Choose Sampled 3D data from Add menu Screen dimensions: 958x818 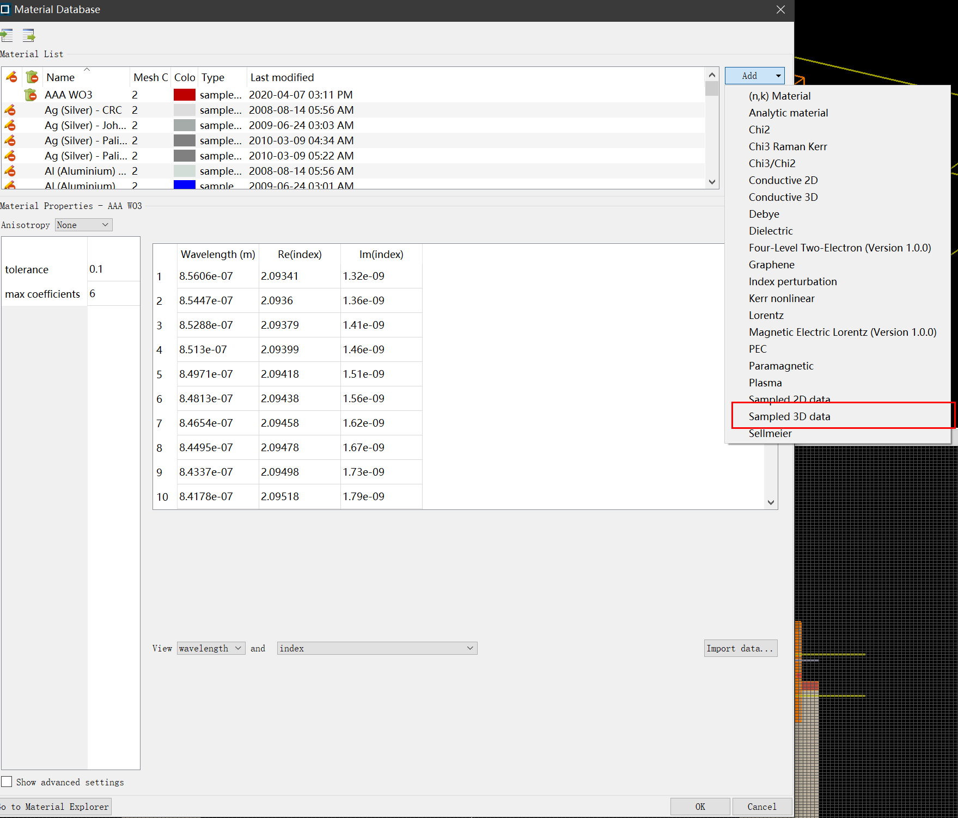click(789, 416)
